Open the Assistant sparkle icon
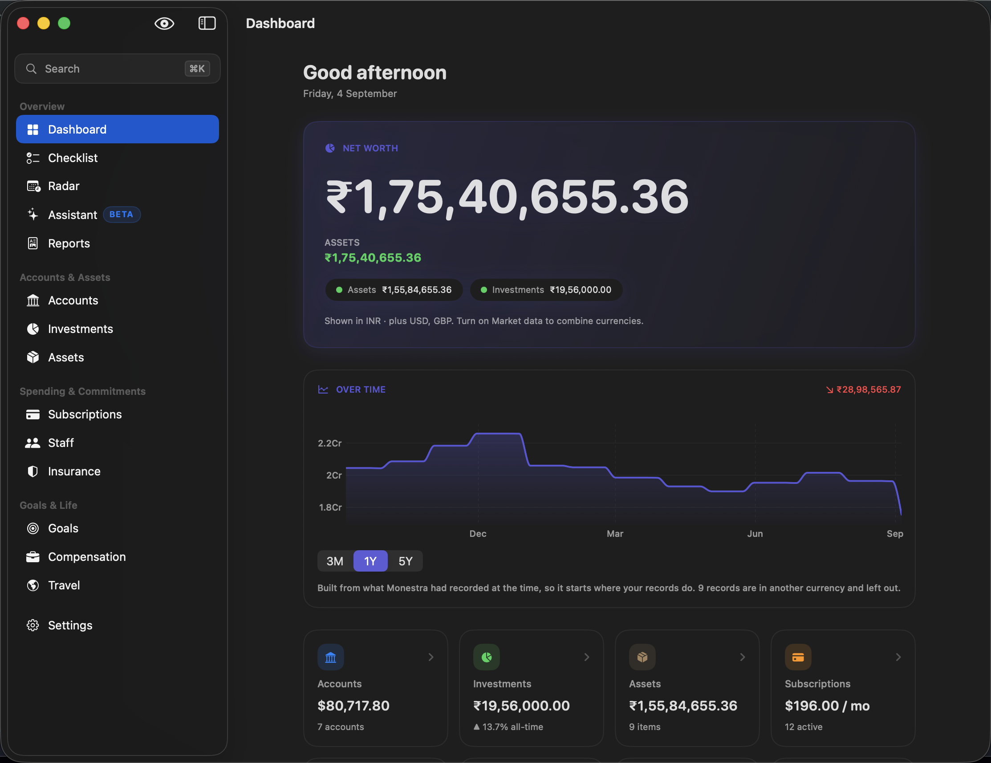Screen dimensions: 991x763 [x=32, y=215]
